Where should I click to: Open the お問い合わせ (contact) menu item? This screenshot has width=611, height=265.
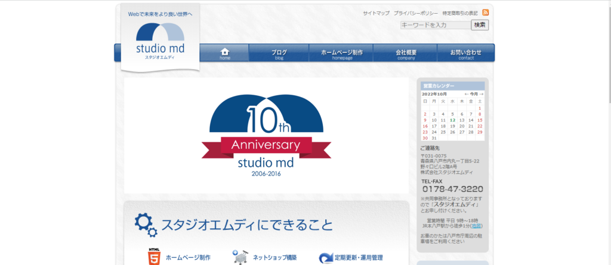[466, 53]
